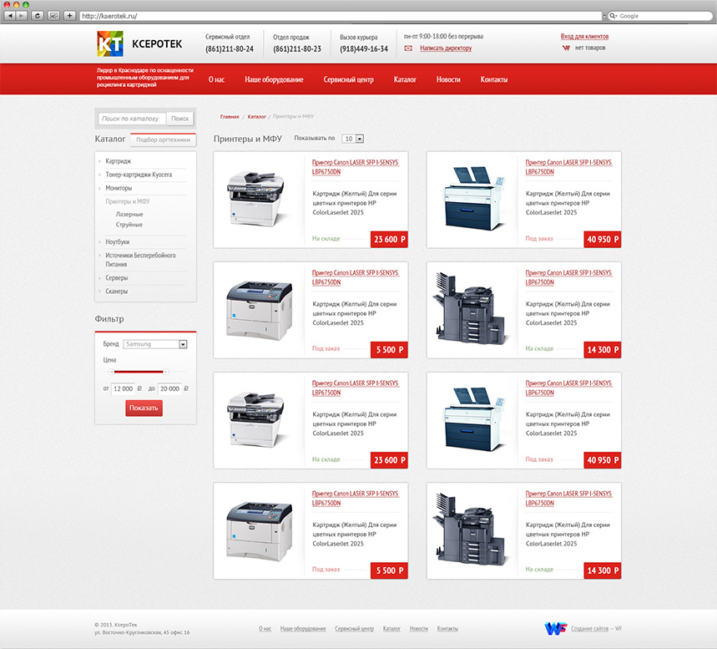Open the Показывать по dropdown showing 10
Viewport: 717px width, 649px height.
(x=352, y=139)
